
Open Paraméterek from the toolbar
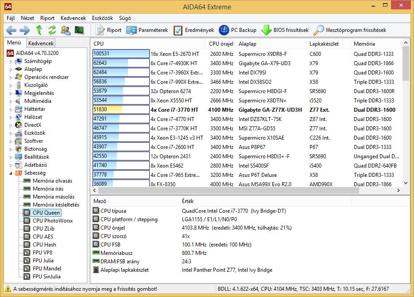147,30
